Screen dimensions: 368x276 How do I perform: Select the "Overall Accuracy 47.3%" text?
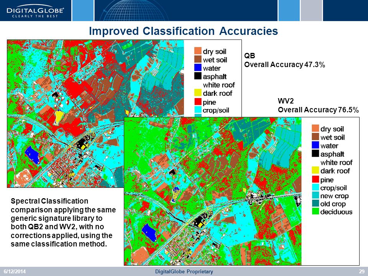(285, 64)
